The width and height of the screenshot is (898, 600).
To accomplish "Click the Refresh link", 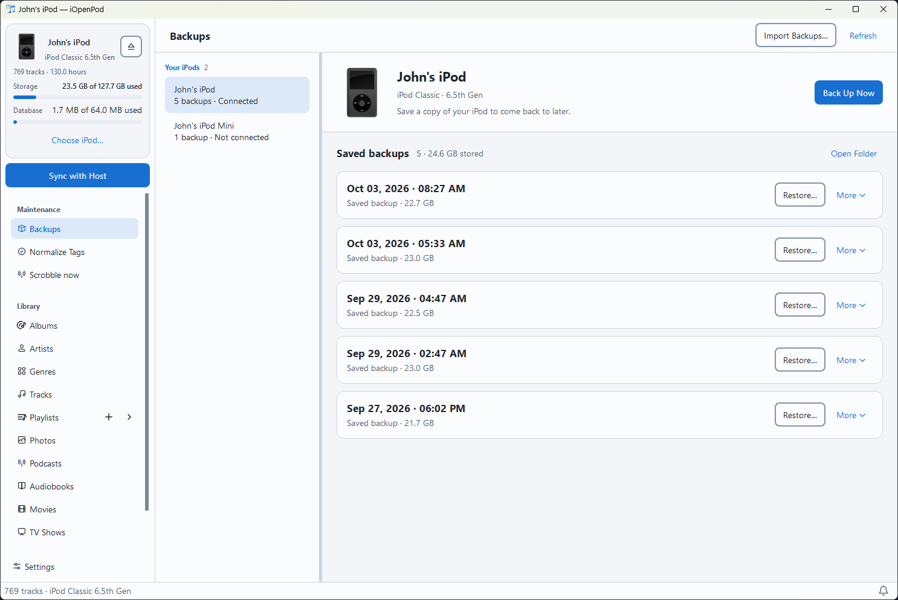I will [x=863, y=36].
